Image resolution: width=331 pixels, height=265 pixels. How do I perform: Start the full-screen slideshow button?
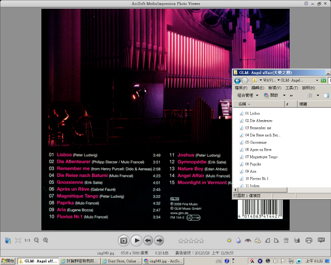coord(124,241)
